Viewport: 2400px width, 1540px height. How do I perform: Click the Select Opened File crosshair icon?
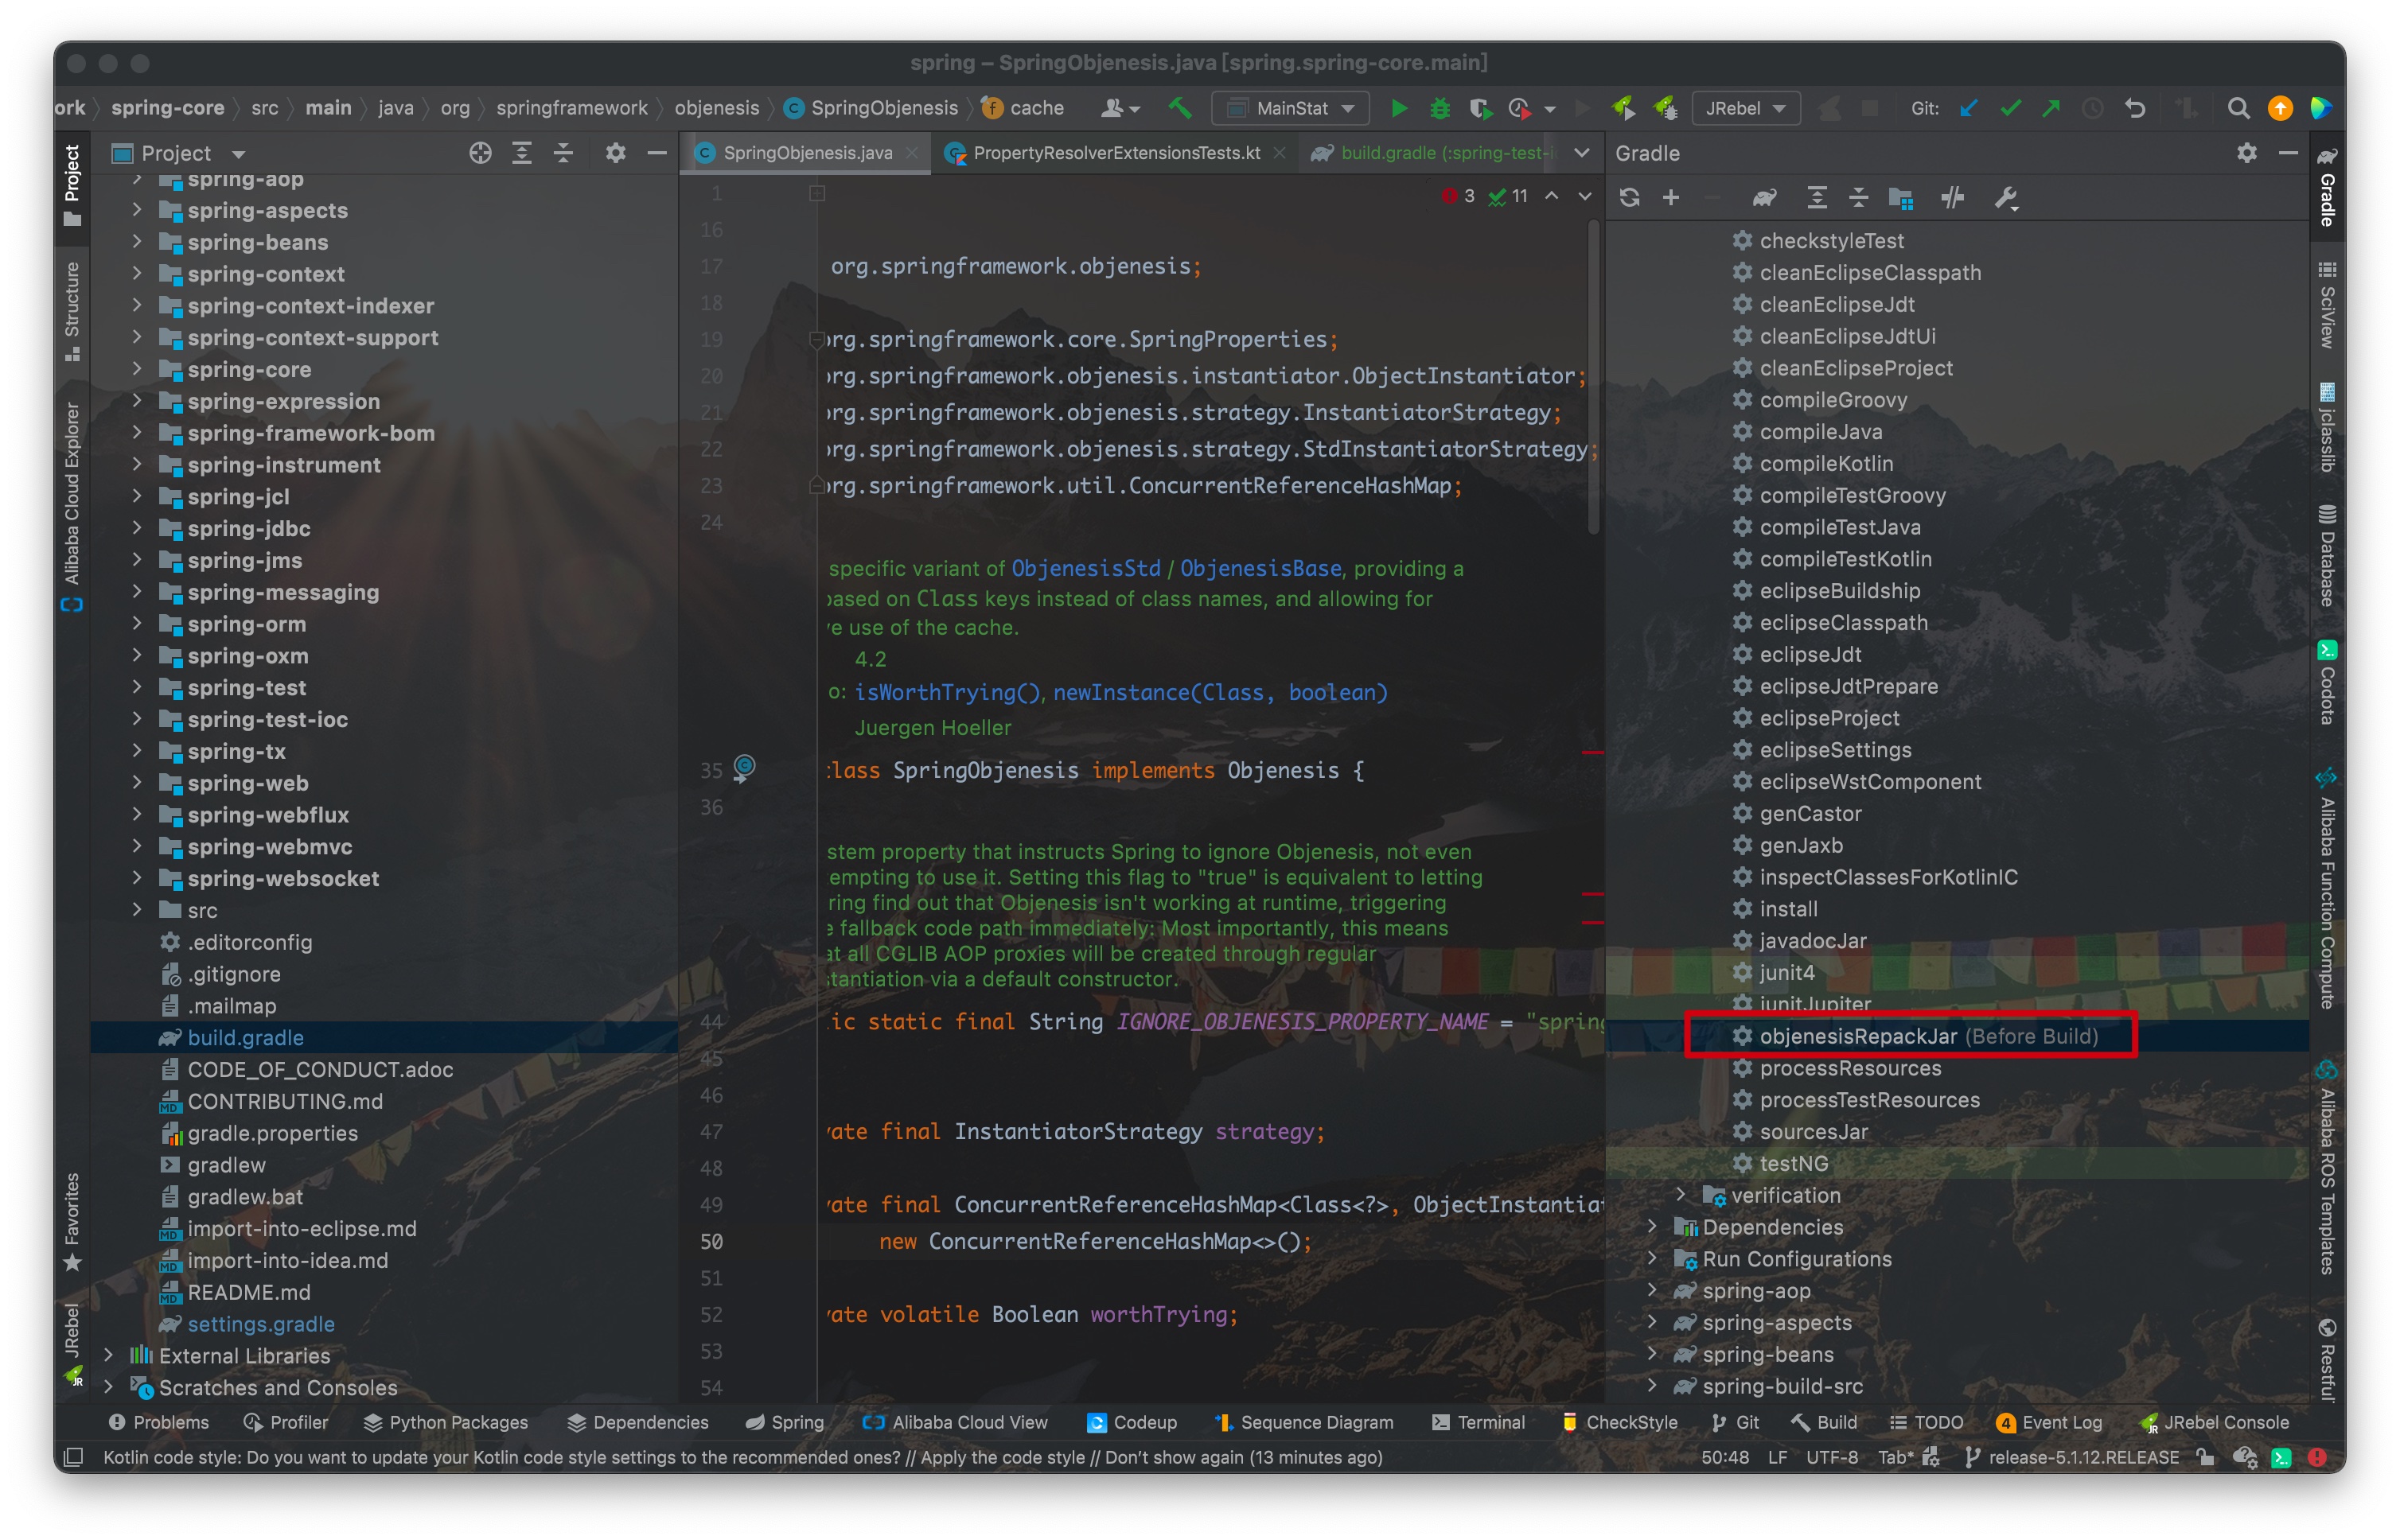click(x=480, y=153)
